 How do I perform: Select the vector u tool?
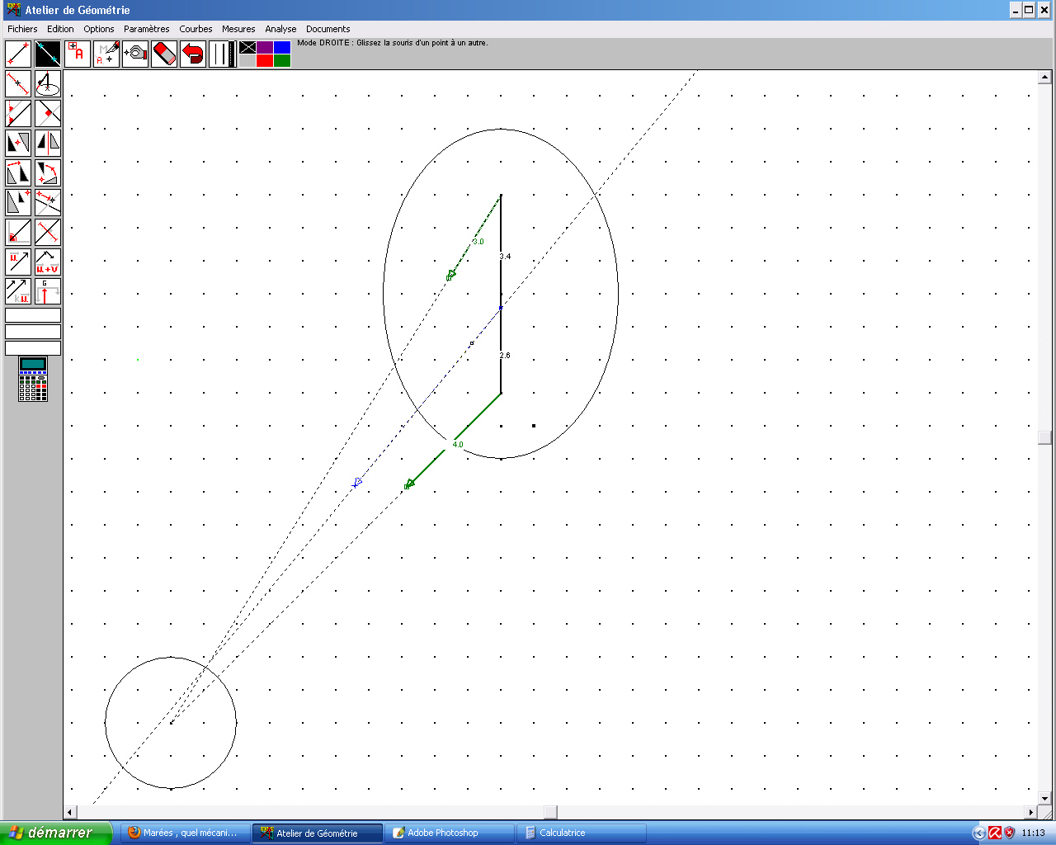click(18, 262)
